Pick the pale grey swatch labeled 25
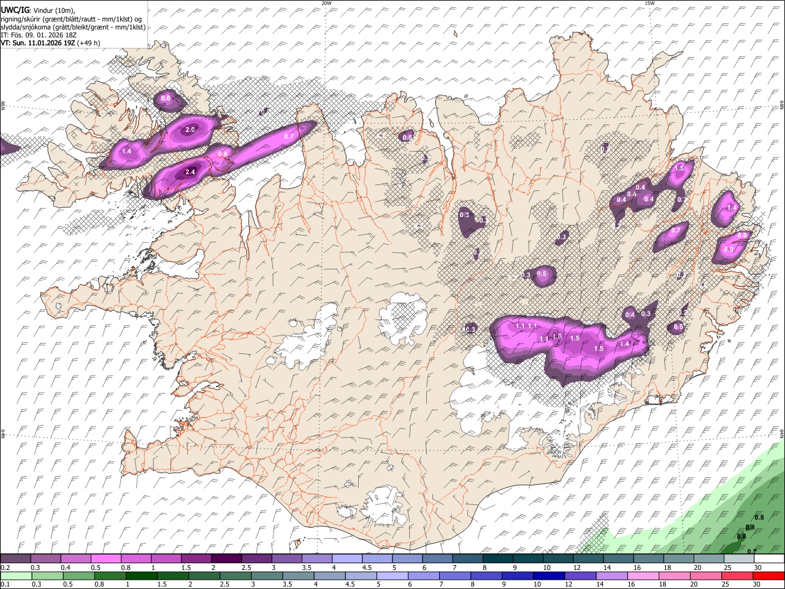 tap(738, 559)
